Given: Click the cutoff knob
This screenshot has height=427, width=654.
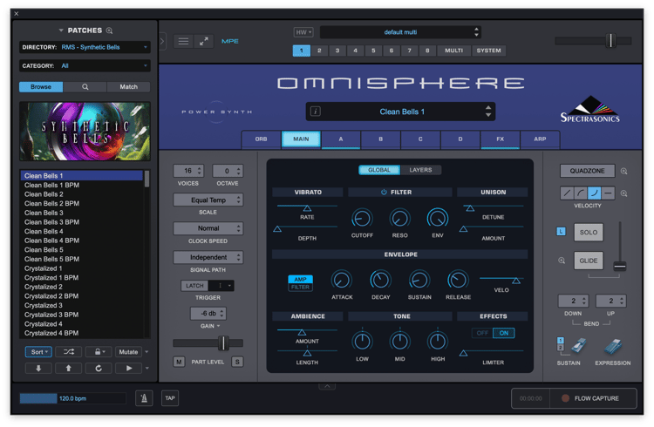Looking at the screenshot, I should pos(362,218).
